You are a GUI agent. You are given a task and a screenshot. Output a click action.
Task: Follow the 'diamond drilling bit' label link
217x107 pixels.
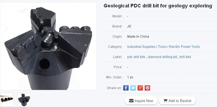pyautogui.click(x=162, y=57)
